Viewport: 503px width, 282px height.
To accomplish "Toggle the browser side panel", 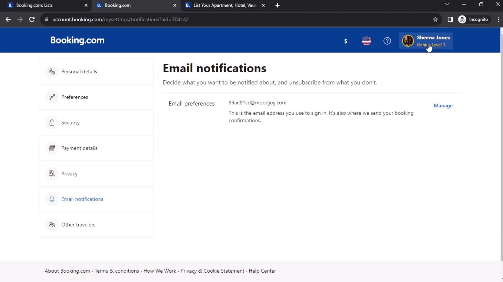I will [x=450, y=19].
